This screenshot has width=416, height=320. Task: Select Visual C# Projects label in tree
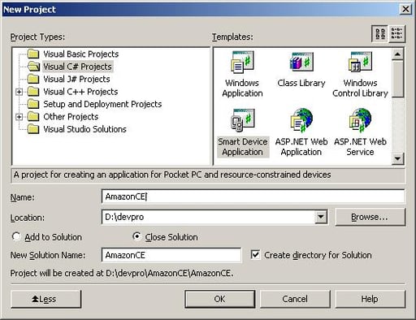(77, 67)
